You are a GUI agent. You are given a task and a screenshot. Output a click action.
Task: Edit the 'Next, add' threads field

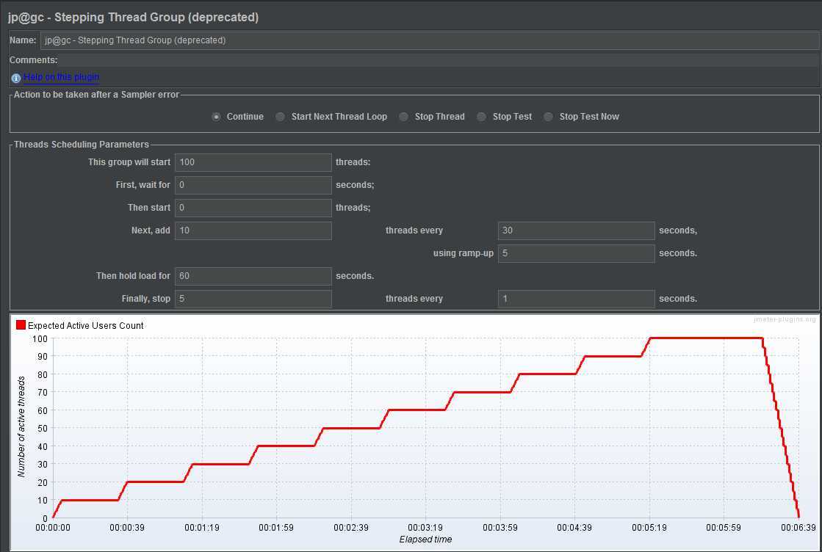[x=253, y=230]
